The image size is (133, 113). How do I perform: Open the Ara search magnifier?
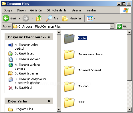(49, 18)
